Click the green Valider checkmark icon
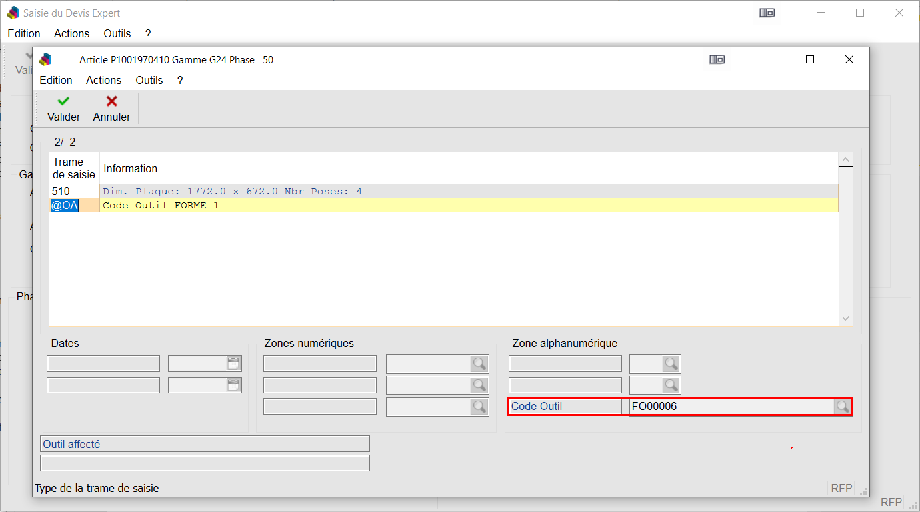920x512 pixels. pos(63,101)
